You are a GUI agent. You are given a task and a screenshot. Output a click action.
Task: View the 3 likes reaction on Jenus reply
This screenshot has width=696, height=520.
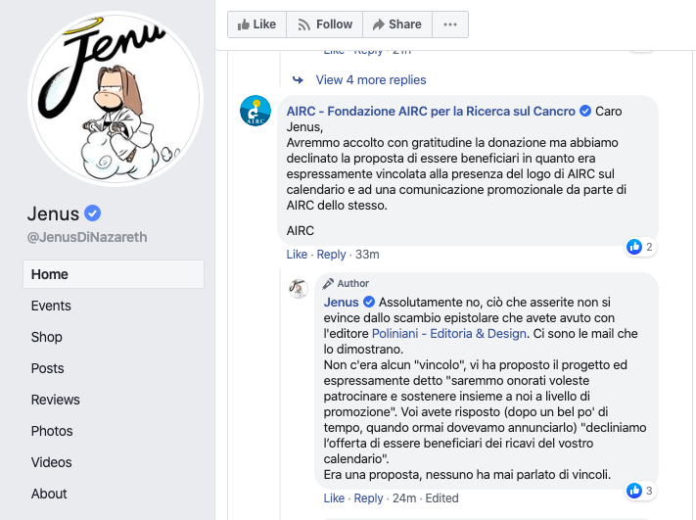640,491
